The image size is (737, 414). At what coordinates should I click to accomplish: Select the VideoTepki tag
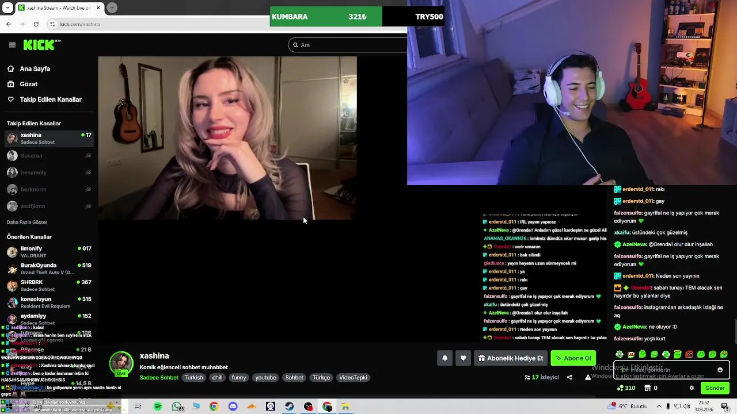tap(353, 378)
